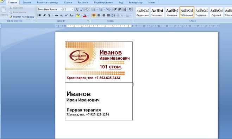Apply the Строгий style
This screenshot has width=232, height=139.
(x=216, y=12)
